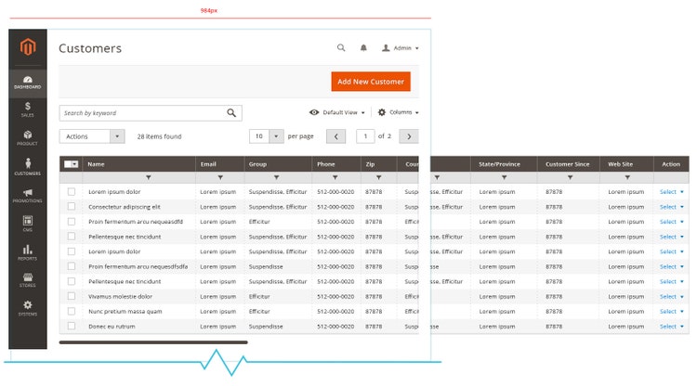Tick checkbox for Consectetur adipiscing elit
697x386 pixels.
(72, 207)
